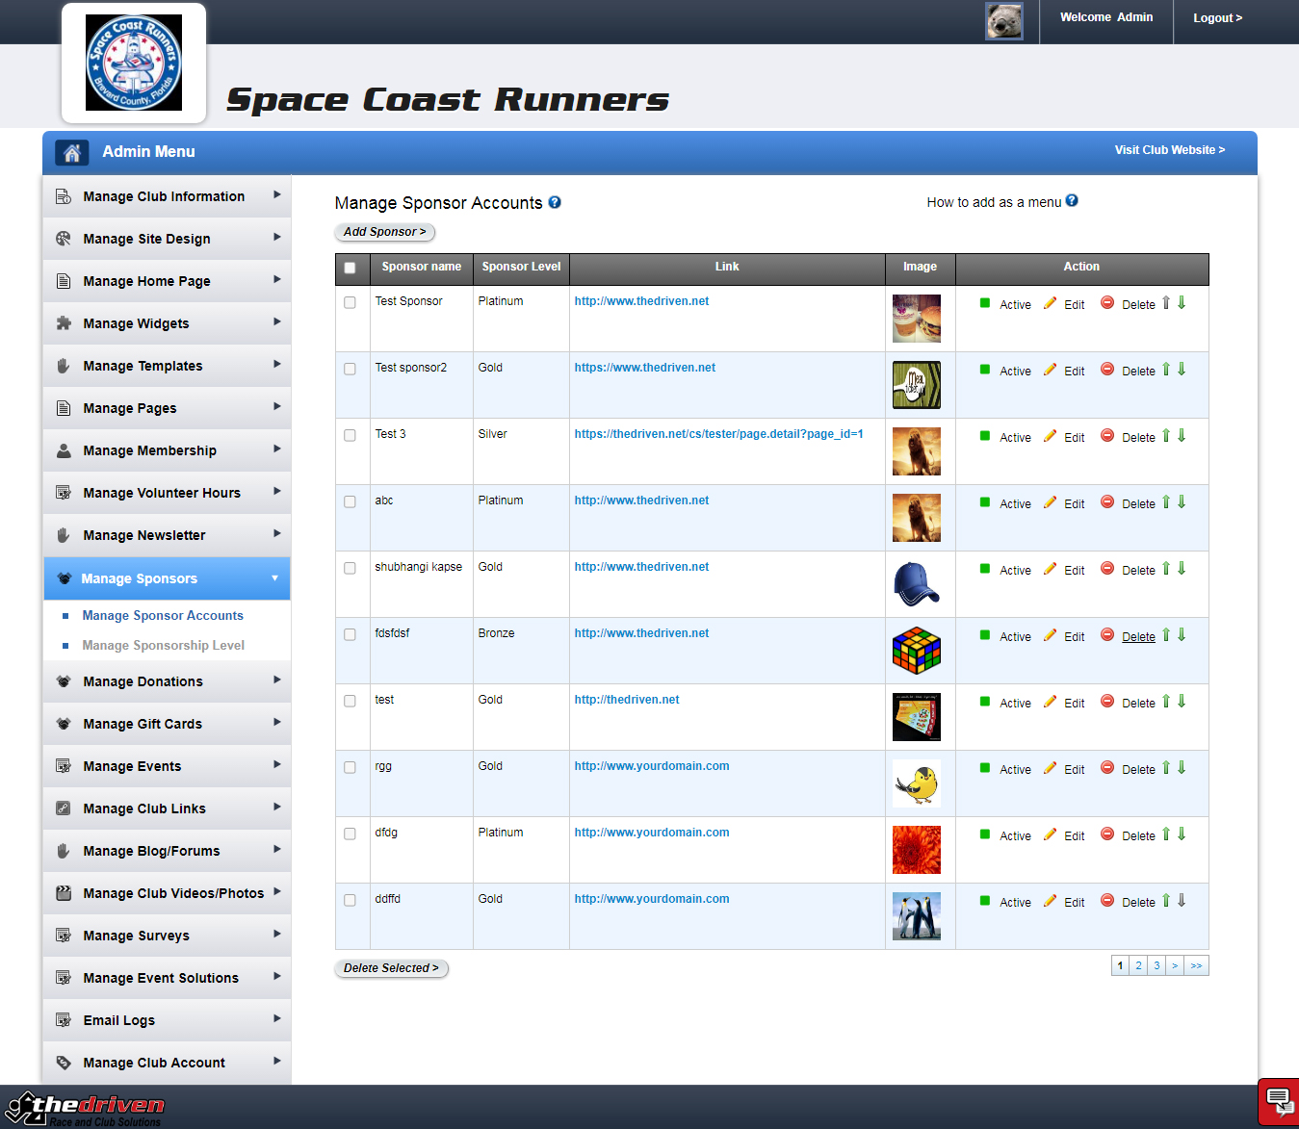
Task: Open Manage Sponsorship Level submenu item
Action: (x=163, y=646)
